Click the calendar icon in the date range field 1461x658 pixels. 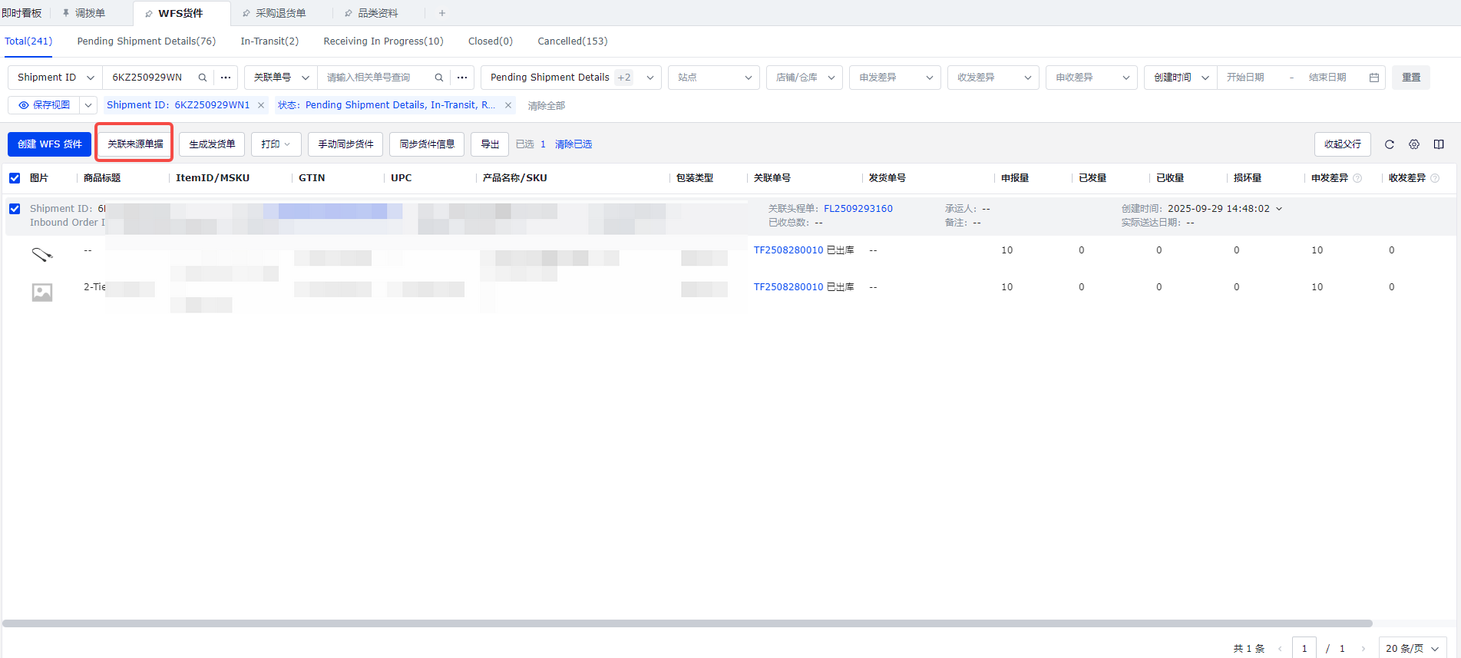click(x=1373, y=78)
